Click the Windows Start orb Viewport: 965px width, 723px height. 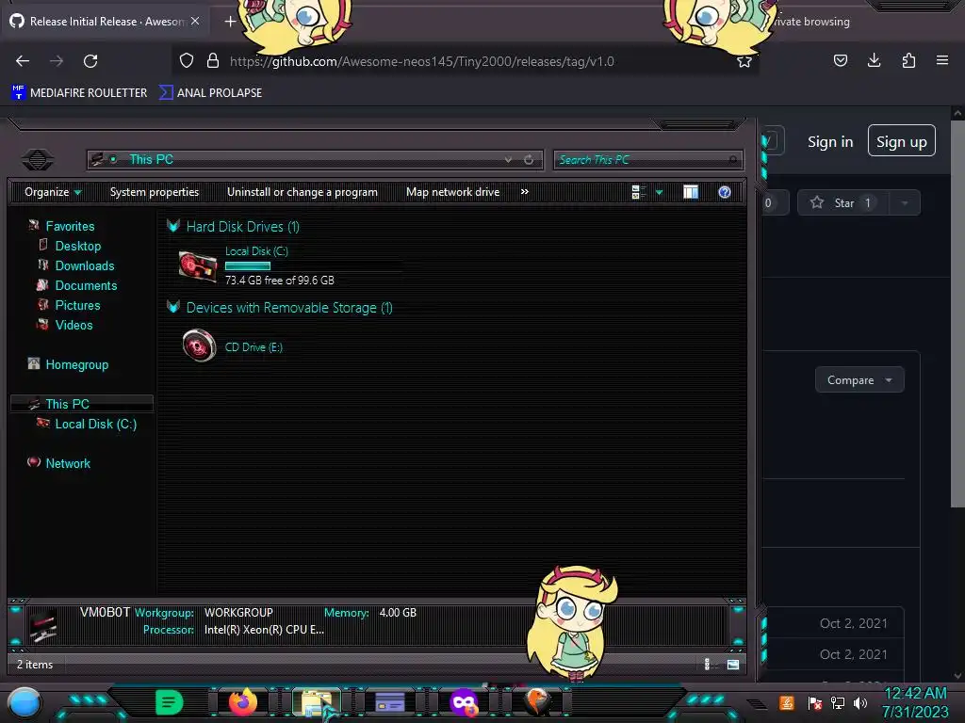coord(25,703)
